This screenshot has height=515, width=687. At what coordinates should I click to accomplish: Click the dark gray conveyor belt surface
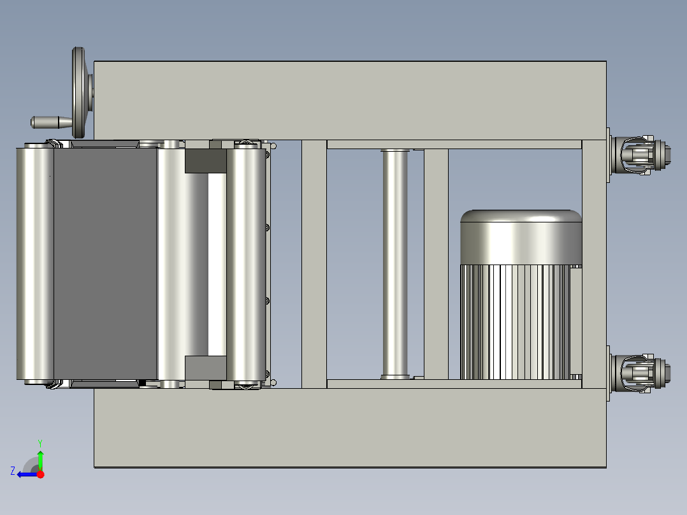tap(105, 264)
